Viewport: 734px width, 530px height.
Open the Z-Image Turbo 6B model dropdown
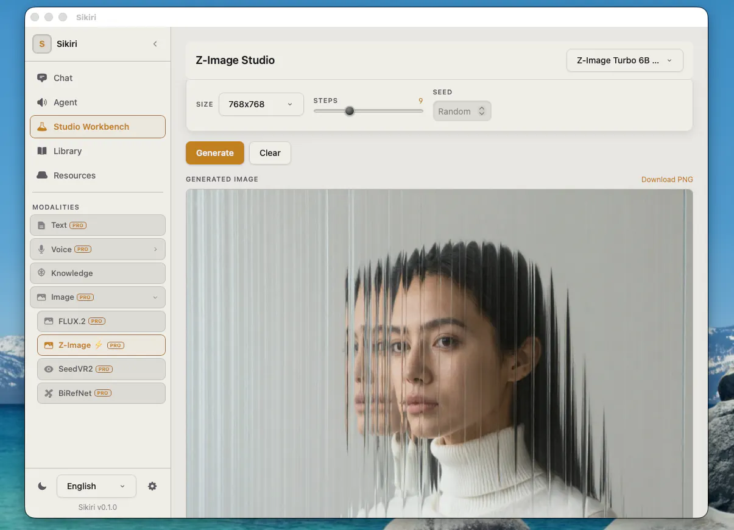tap(625, 60)
